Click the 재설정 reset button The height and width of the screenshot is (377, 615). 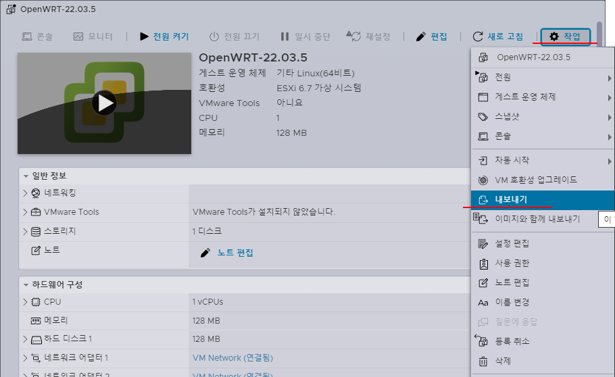click(368, 36)
